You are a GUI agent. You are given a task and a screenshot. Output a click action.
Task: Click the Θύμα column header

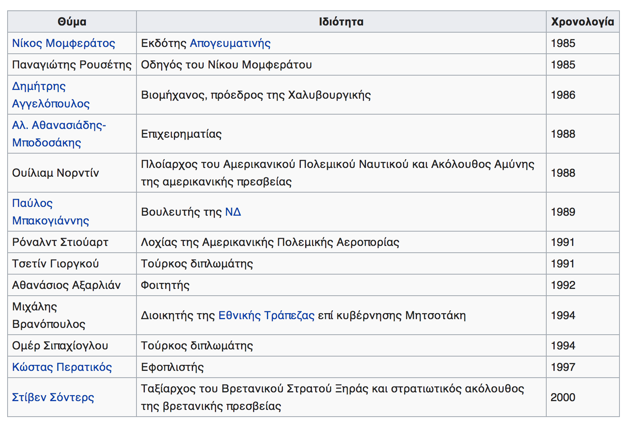(x=72, y=21)
